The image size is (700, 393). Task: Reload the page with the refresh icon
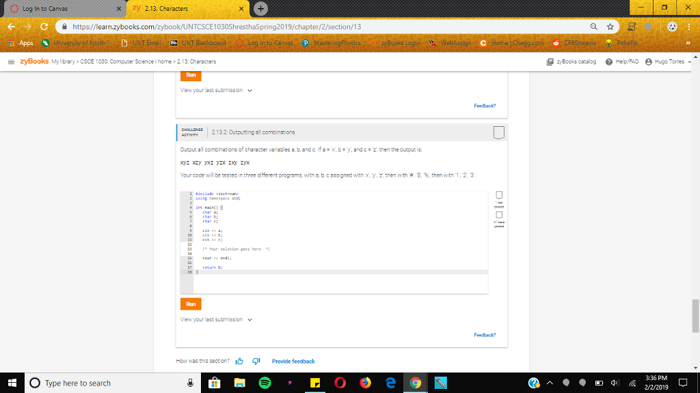pos(44,27)
